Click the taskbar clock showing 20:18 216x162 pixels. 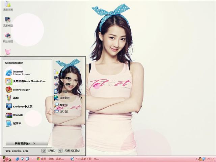(211, 159)
